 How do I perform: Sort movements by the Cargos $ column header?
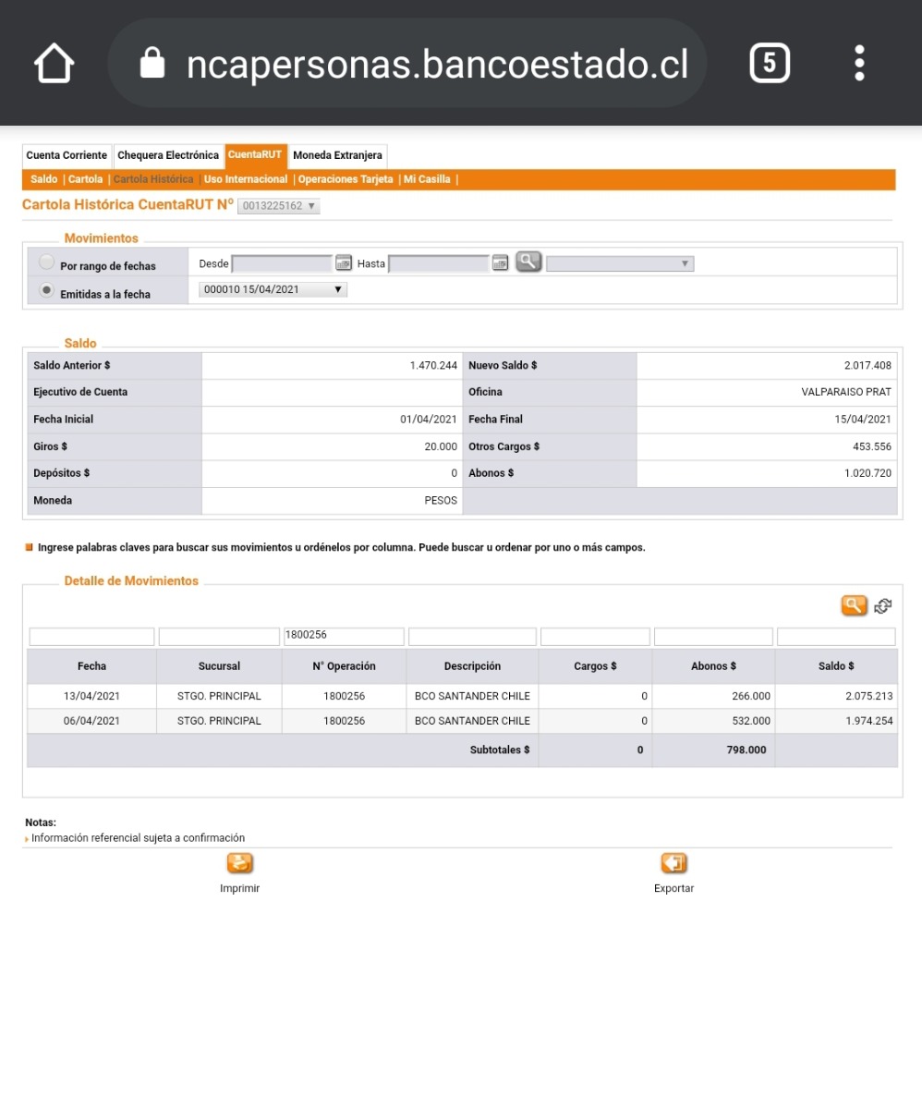tap(595, 666)
